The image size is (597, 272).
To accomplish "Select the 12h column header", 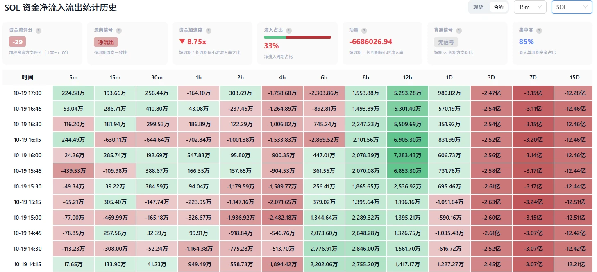I will click(x=408, y=77).
